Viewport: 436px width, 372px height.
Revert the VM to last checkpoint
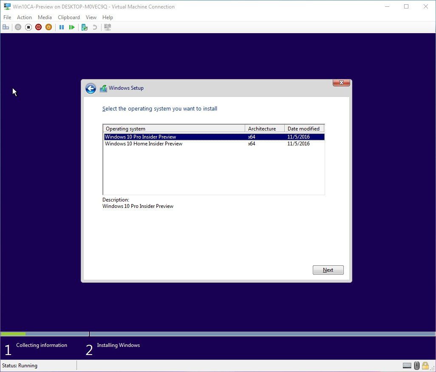96,27
